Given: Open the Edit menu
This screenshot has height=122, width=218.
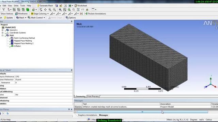Looking at the screenshot, I should click(x=4, y=6).
